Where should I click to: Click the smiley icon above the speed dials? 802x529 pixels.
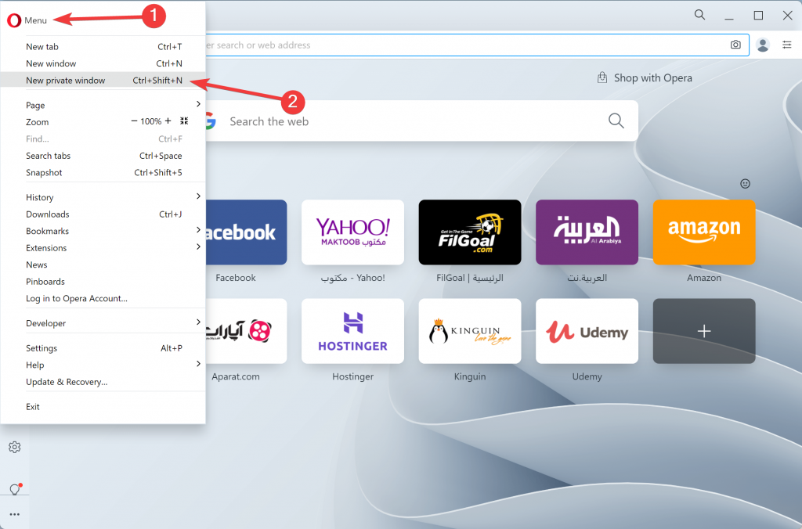point(745,183)
